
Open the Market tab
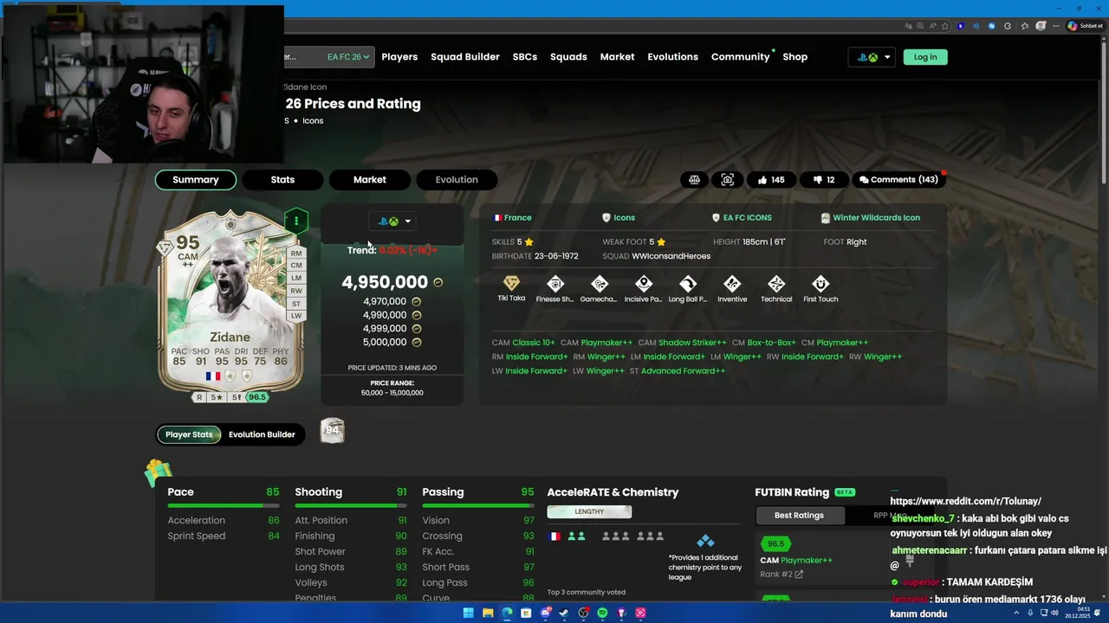point(370,180)
